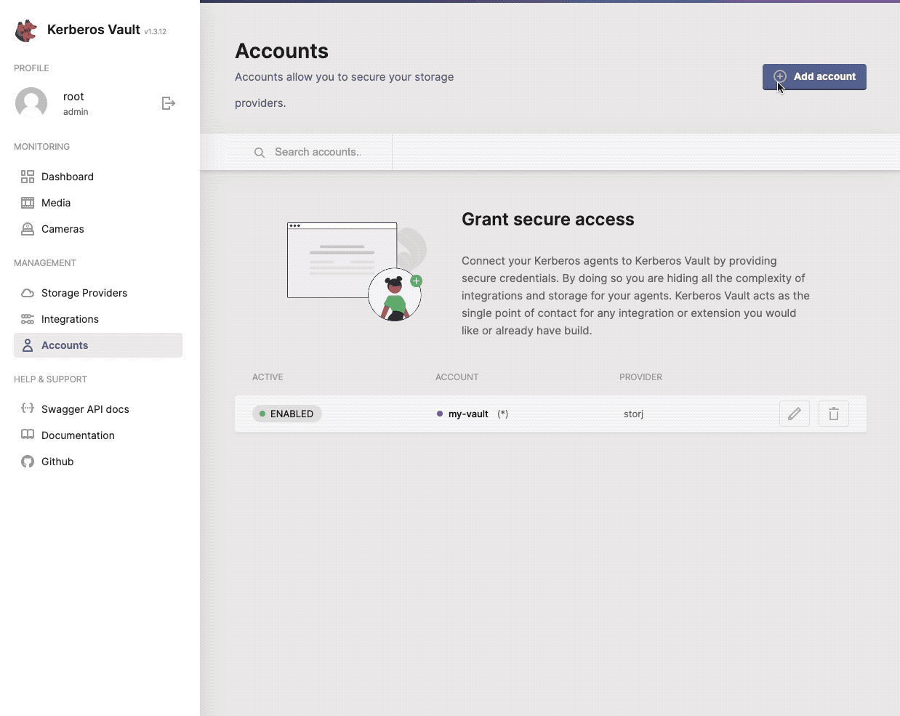Click the Add account button

pos(814,76)
